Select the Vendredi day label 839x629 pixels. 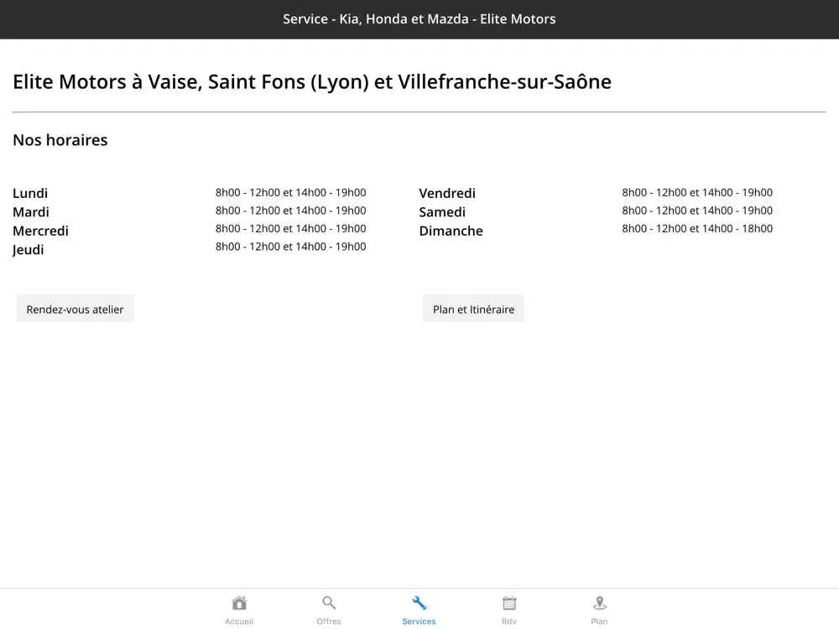447,193
